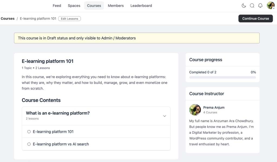Viewport: 277px width, 162px height.
Task: Navigate to the Members page
Action: 116,5
